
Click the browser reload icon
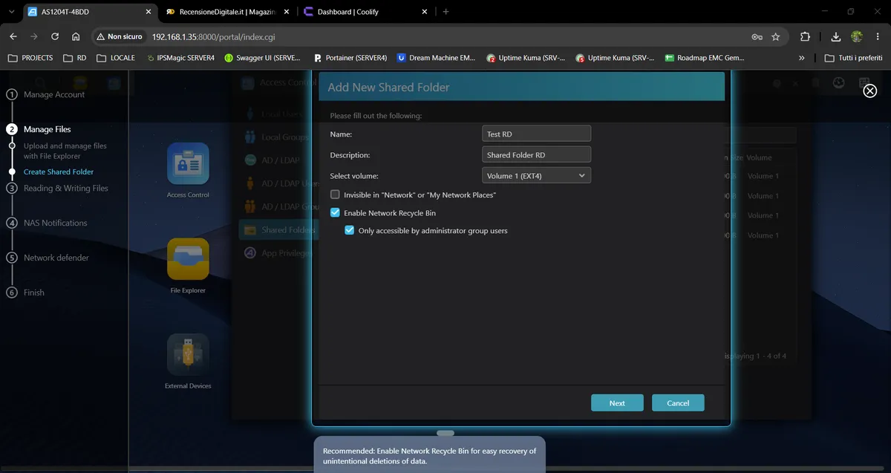pyautogui.click(x=55, y=36)
